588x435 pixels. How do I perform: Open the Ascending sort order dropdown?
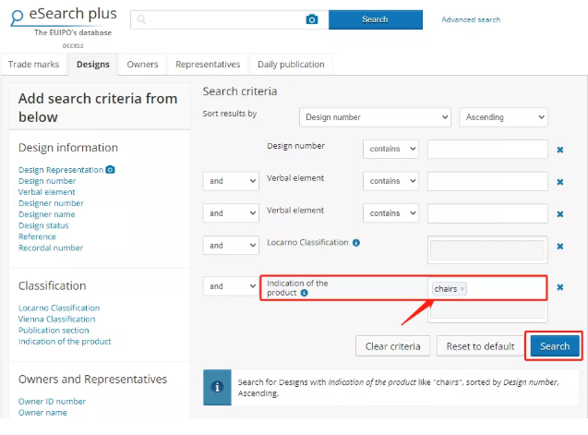tap(503, 117)
